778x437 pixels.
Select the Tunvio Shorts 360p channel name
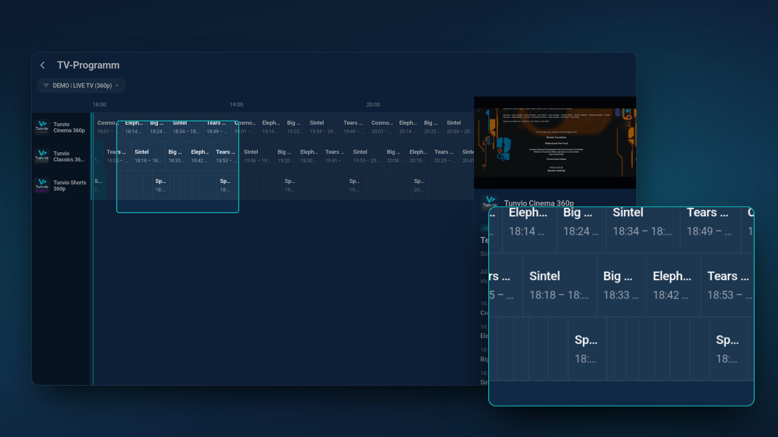pos(70,185)
